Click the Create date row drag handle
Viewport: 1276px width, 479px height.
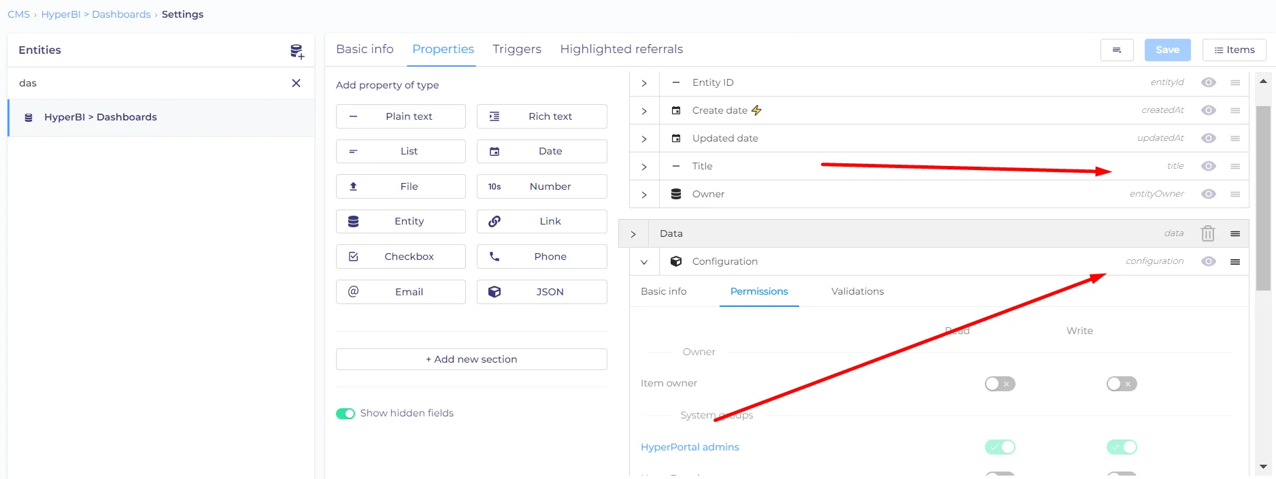pyautogui.click(x=1235, y=110)
